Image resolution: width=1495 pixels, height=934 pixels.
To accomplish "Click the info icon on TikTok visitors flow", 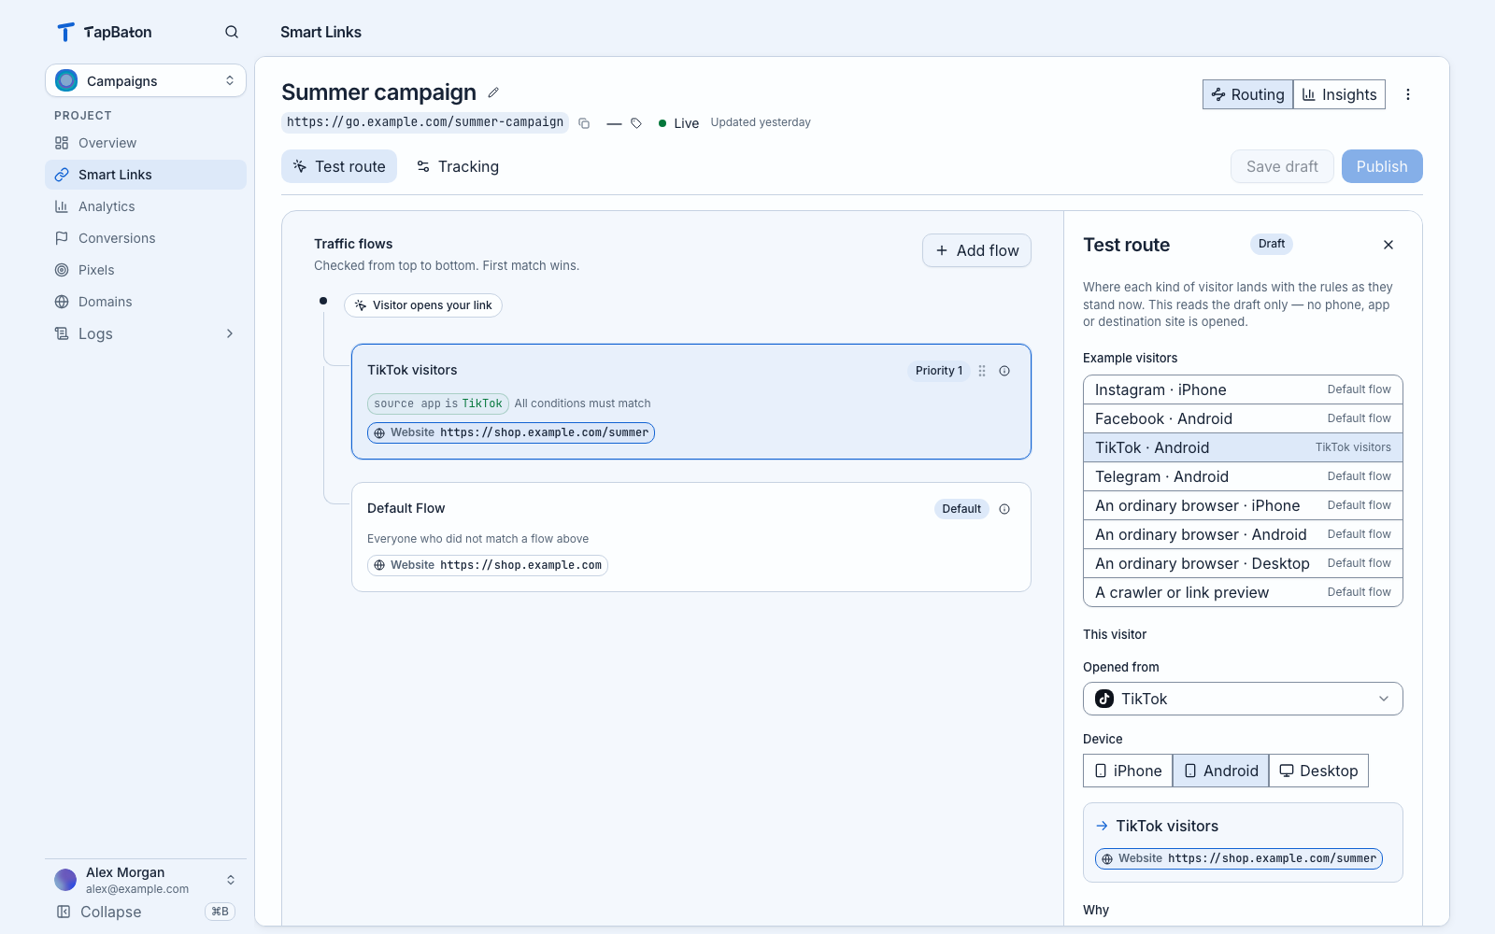I will [x=1004, y=371].
